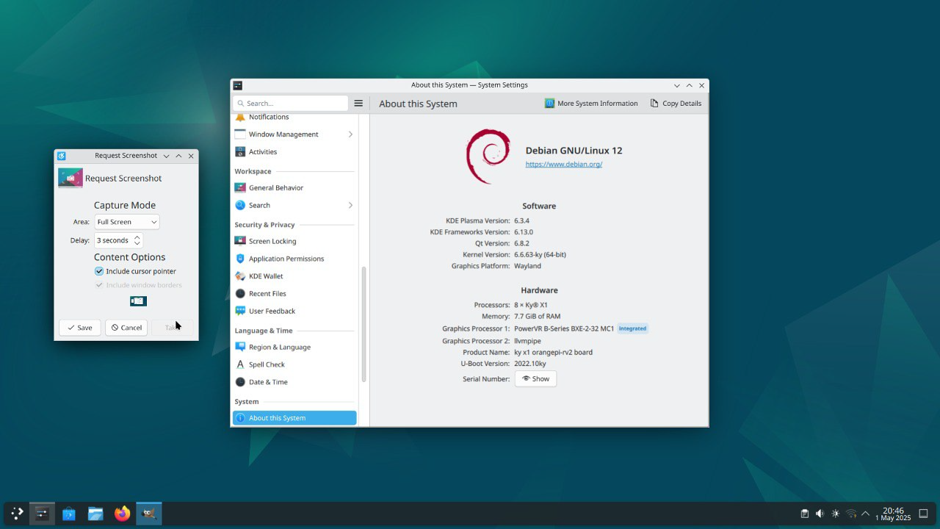Expand the Window Management submenu arrow
This screenshot has width=940, height=529.
point(350,134)
